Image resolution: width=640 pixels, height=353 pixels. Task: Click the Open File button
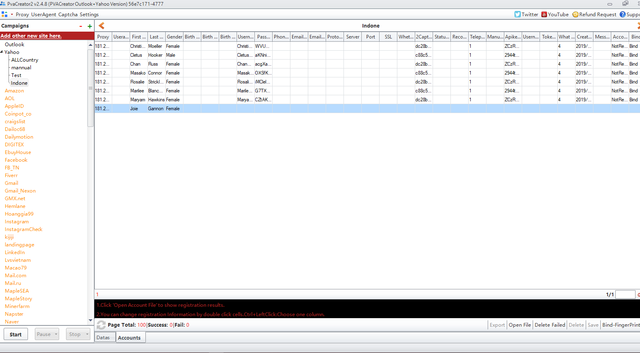point(520,325)
